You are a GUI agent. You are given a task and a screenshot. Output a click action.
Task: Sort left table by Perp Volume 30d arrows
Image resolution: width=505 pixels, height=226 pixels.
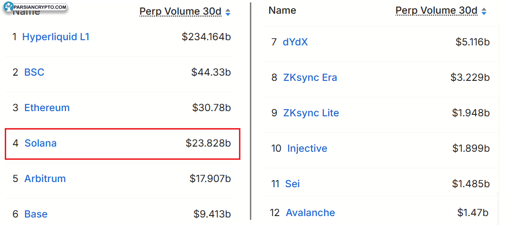(x=228, y=12)
